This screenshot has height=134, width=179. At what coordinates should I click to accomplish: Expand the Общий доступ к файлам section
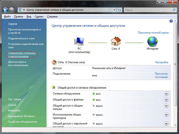[x=166, y=100]
